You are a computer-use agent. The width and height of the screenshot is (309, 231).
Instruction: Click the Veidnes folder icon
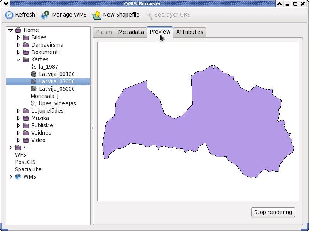coord(26,133)
